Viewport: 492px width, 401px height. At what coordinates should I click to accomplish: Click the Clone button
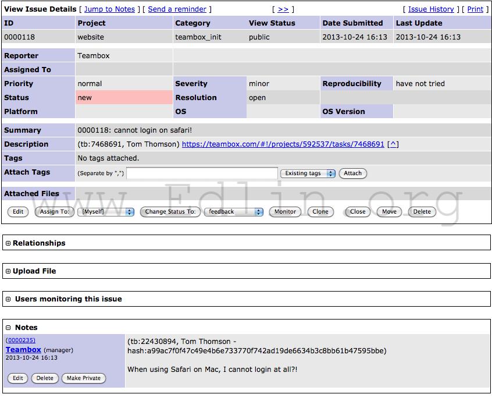320,212
